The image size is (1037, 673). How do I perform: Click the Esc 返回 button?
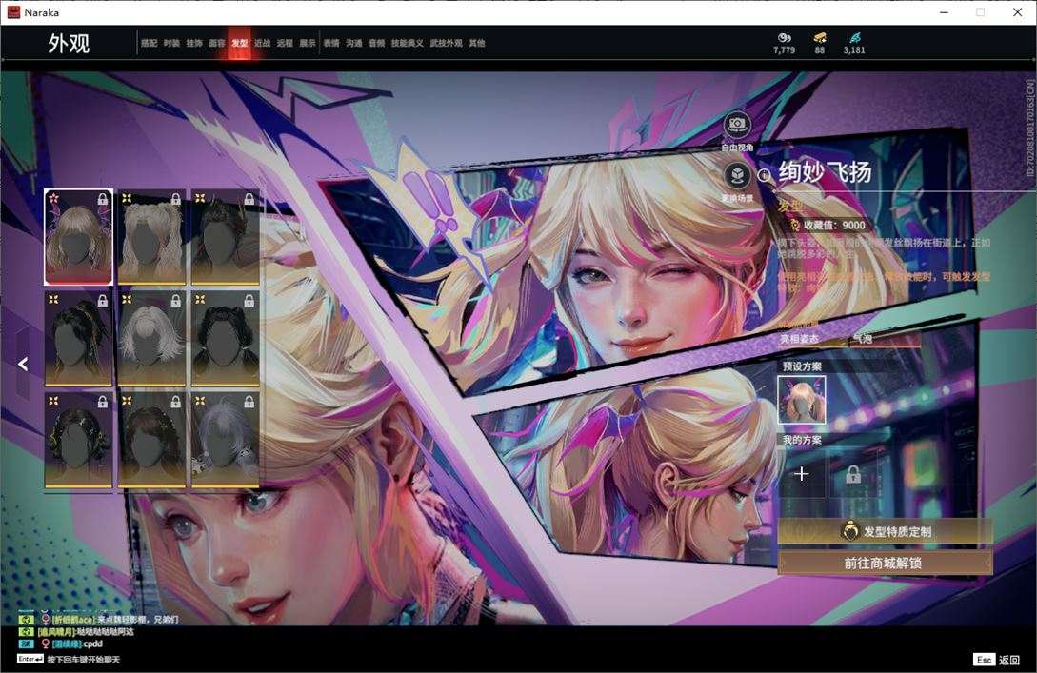[x=997, y=660]
